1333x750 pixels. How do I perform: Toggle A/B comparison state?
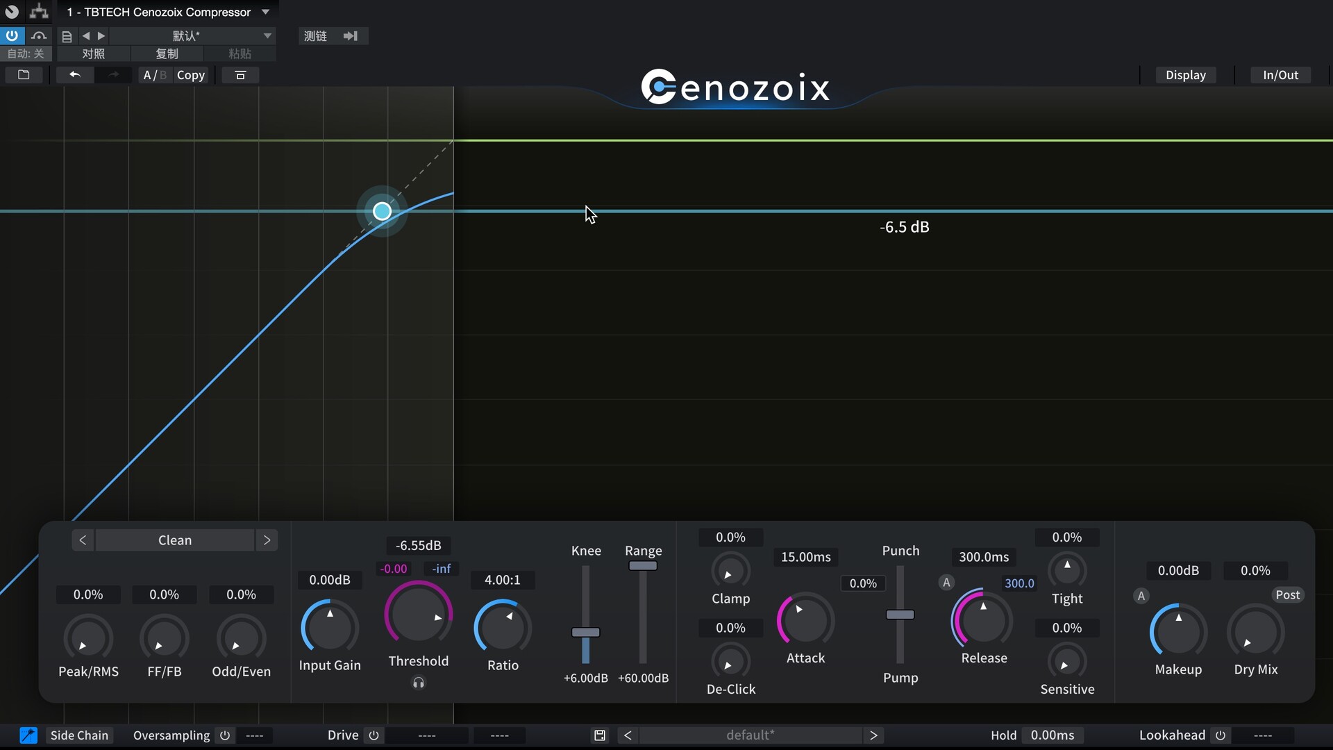(154, 75)
